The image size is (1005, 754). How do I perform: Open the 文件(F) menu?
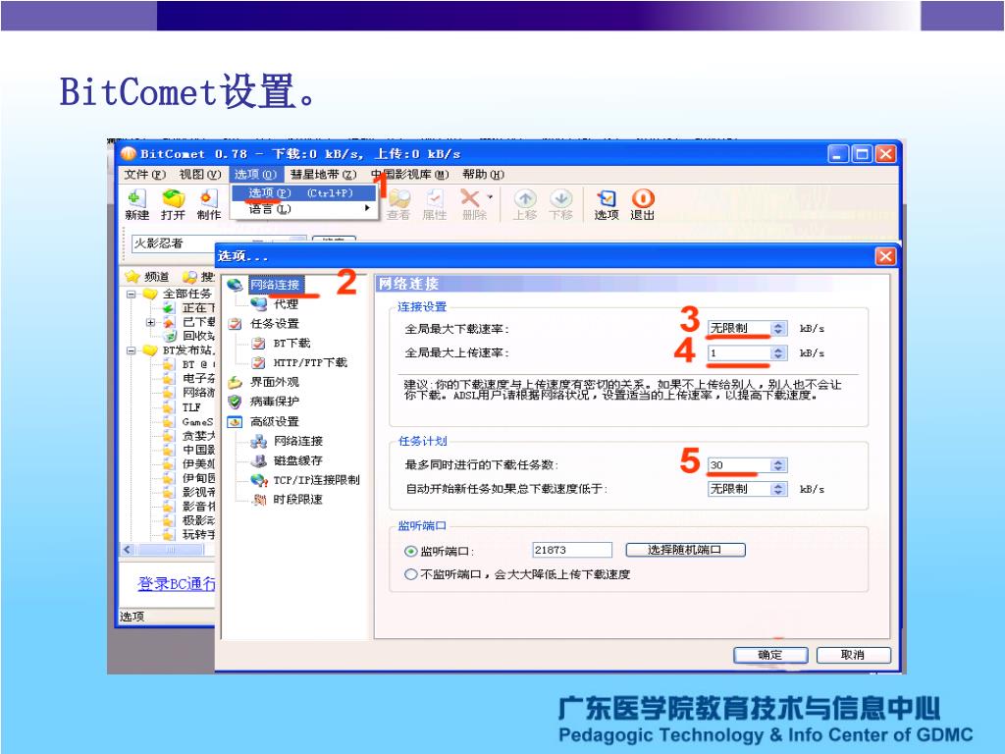[144, 175]
